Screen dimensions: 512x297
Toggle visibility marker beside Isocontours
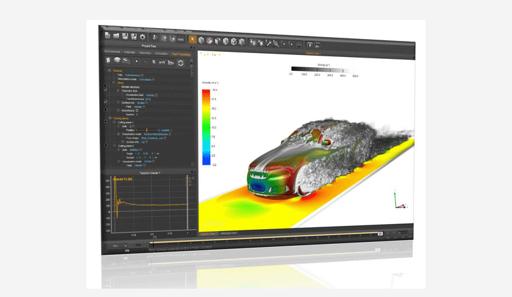point(106,109)
